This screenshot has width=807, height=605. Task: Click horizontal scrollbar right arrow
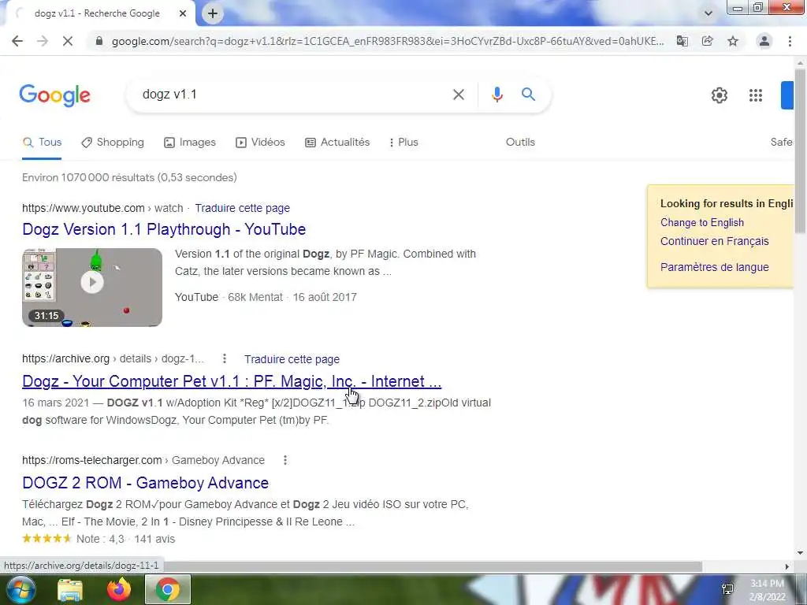[x=787, y=566]
